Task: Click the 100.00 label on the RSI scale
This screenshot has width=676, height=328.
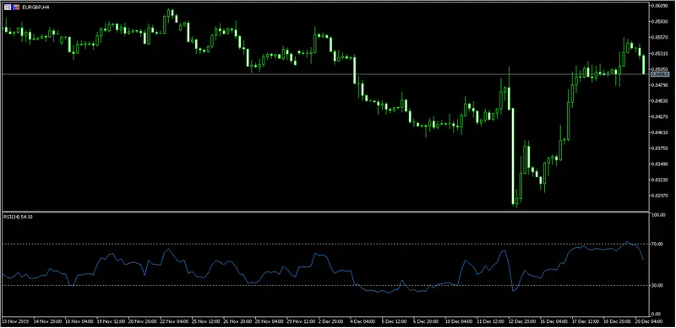Action: point(659,215)
